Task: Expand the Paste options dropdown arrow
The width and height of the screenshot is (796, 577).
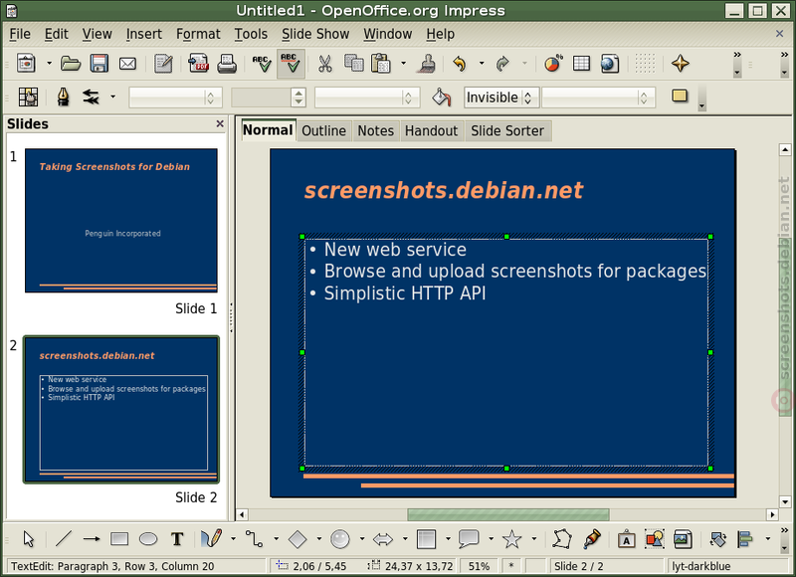Action: pyautogui.click(x=404, y=64)
